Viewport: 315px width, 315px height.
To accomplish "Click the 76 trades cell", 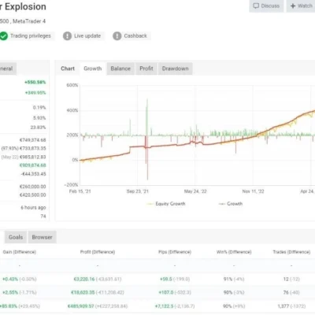I will (x=286, y=292).
